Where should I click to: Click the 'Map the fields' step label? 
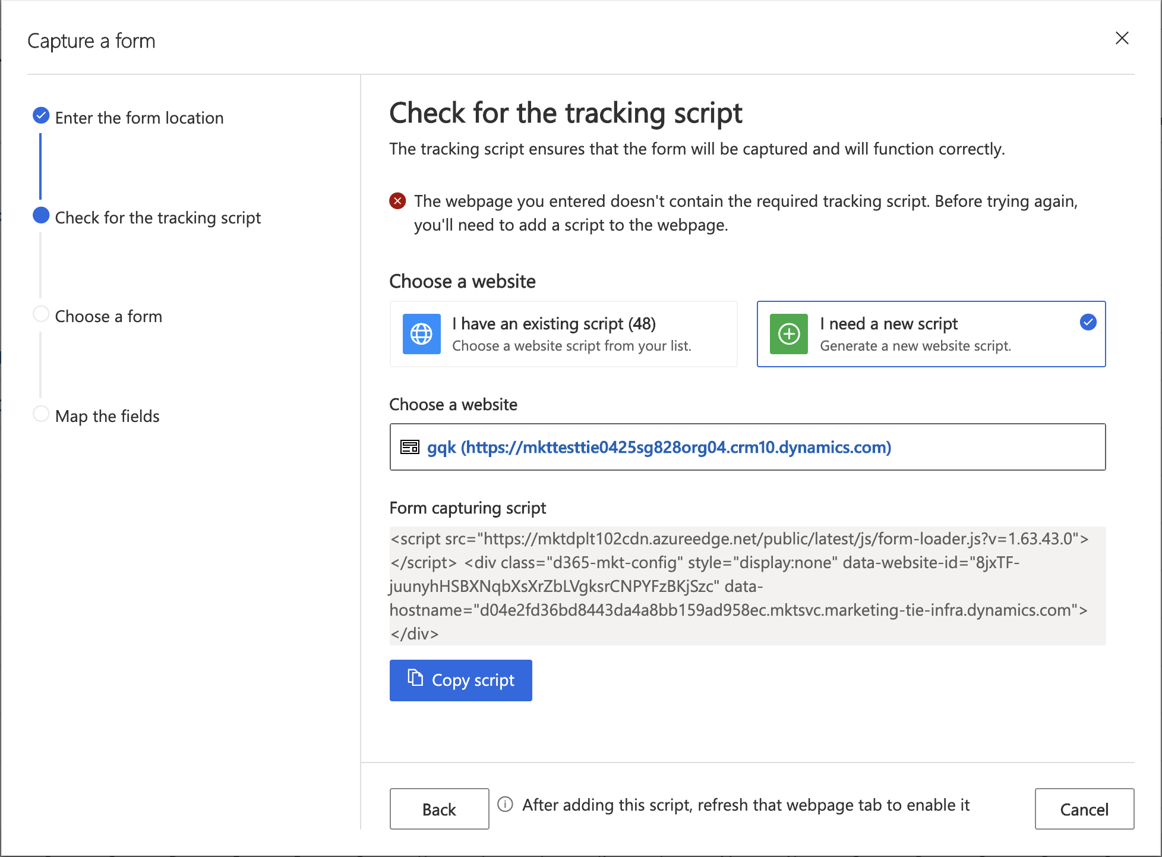coord(108,416)
